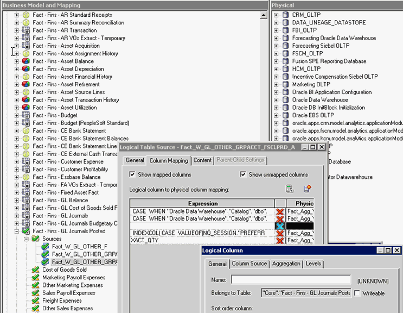The height and width of the screenshot is (313, 403).
Task: Select the INDEXCOL( CASE VALUEOF expression cell
Action: (202, 233)
